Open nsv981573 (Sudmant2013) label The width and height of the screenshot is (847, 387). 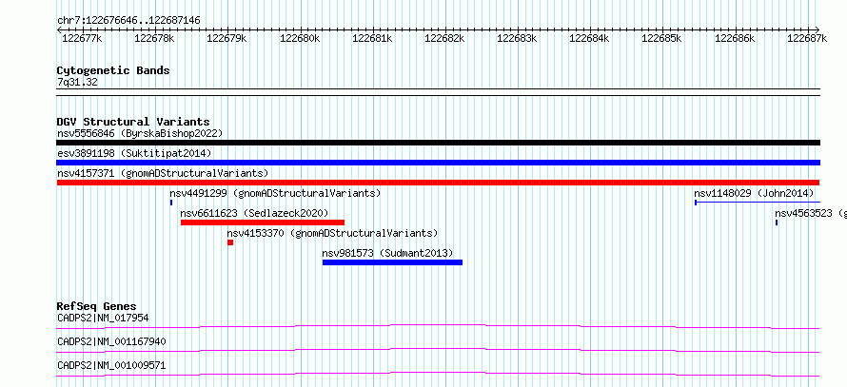[387, 253]
